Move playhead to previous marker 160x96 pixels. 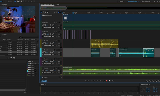[x=94, y=81]
